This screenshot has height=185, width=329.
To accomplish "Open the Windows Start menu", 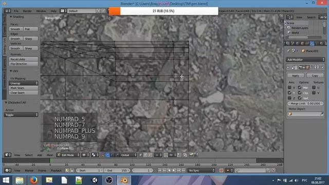I will click(6, 180).
